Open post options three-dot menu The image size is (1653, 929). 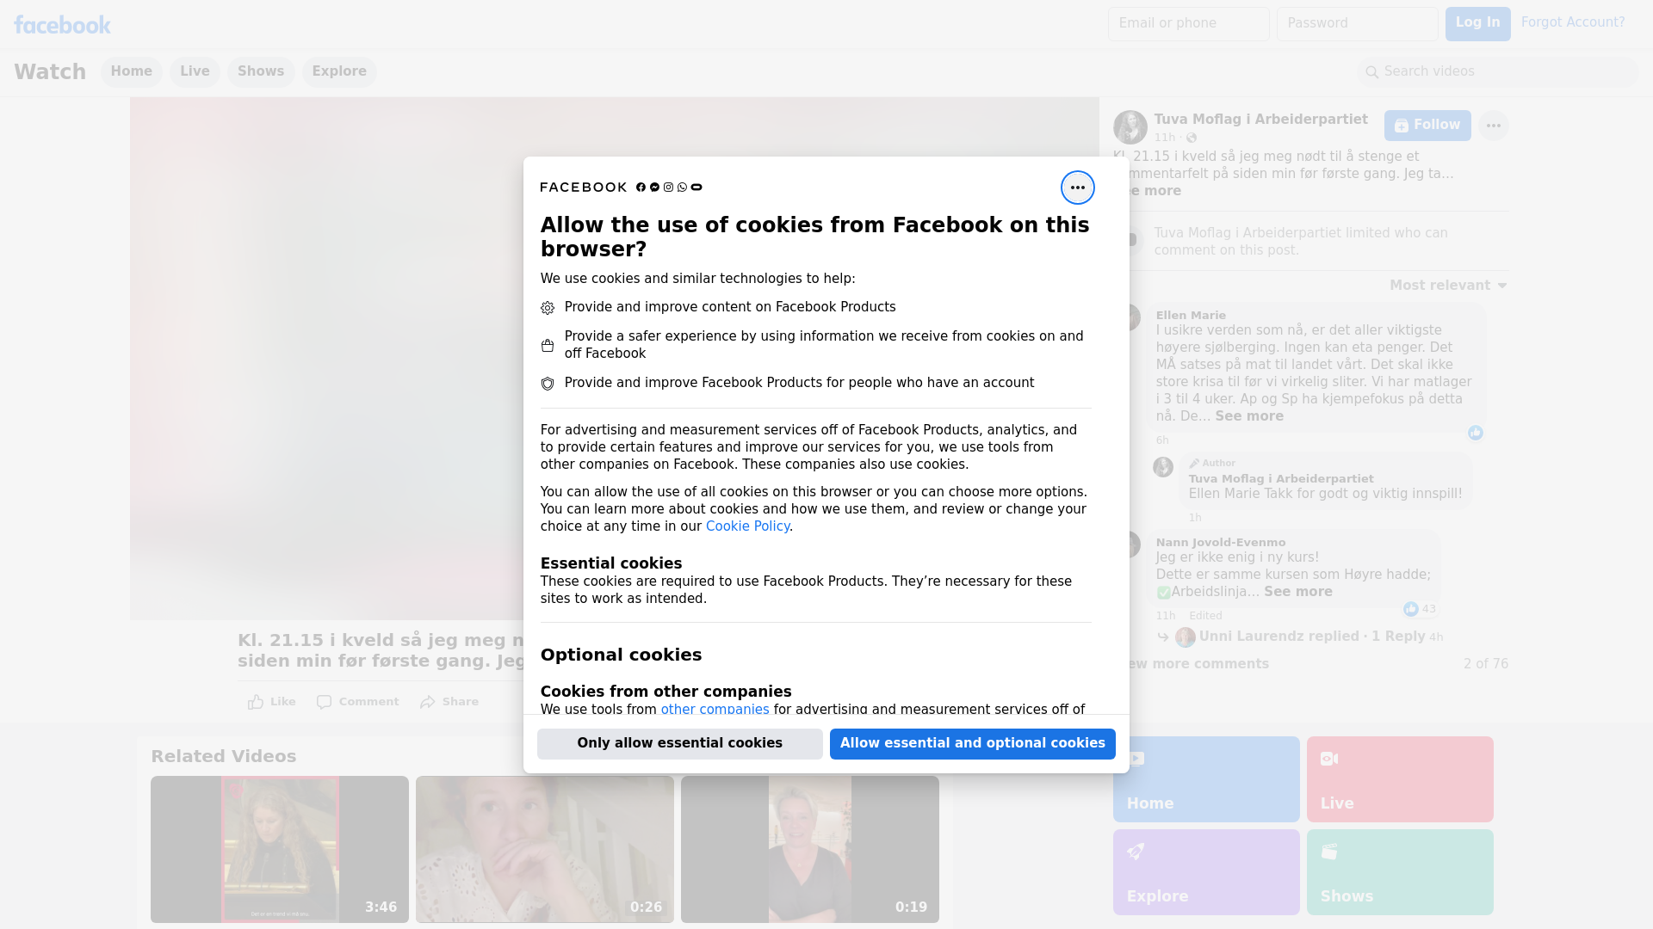1494,126
